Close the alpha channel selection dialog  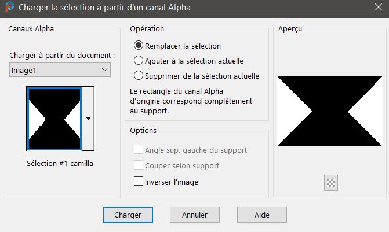[376, 8]
